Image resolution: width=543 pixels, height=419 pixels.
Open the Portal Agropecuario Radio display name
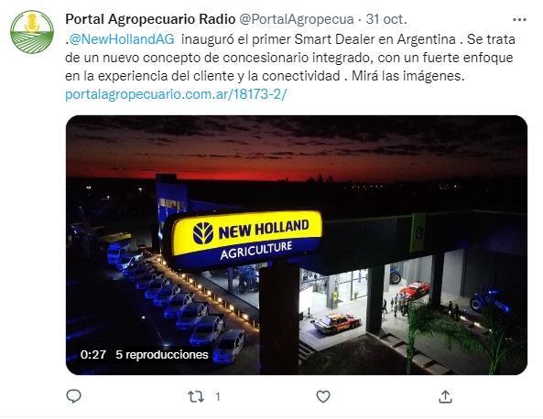150,19
